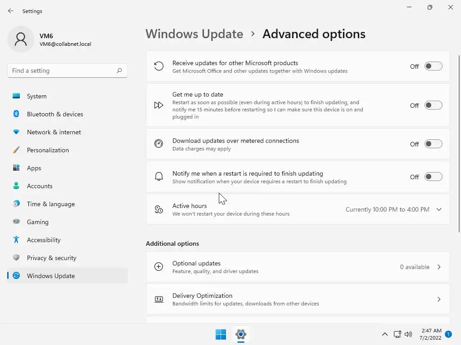This screenshot has width=461, height=345.
Task: Click the '0 available' text
Action: click(415, 267)
